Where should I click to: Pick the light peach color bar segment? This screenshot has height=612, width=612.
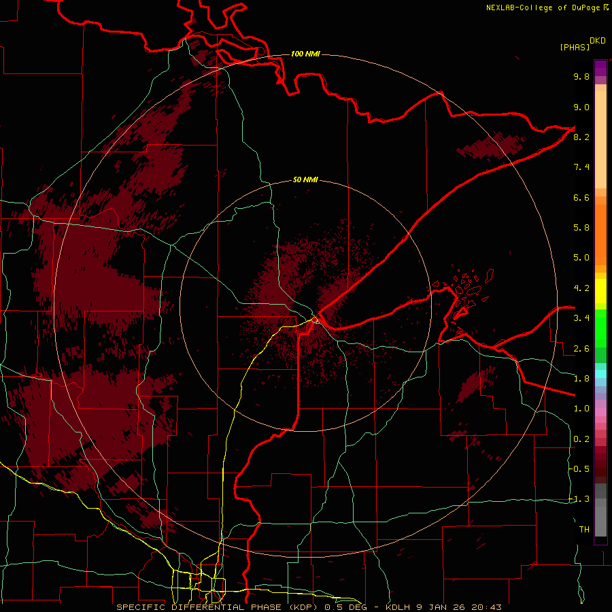(600, 139)
